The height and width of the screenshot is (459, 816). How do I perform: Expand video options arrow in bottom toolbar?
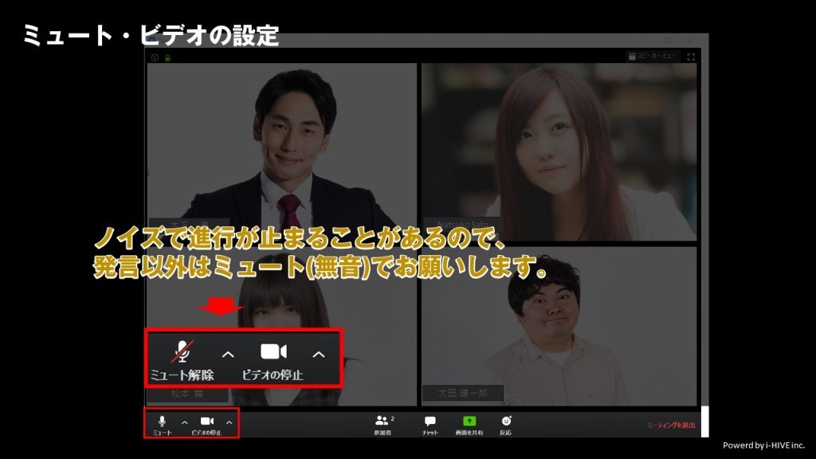coord(229,422)
